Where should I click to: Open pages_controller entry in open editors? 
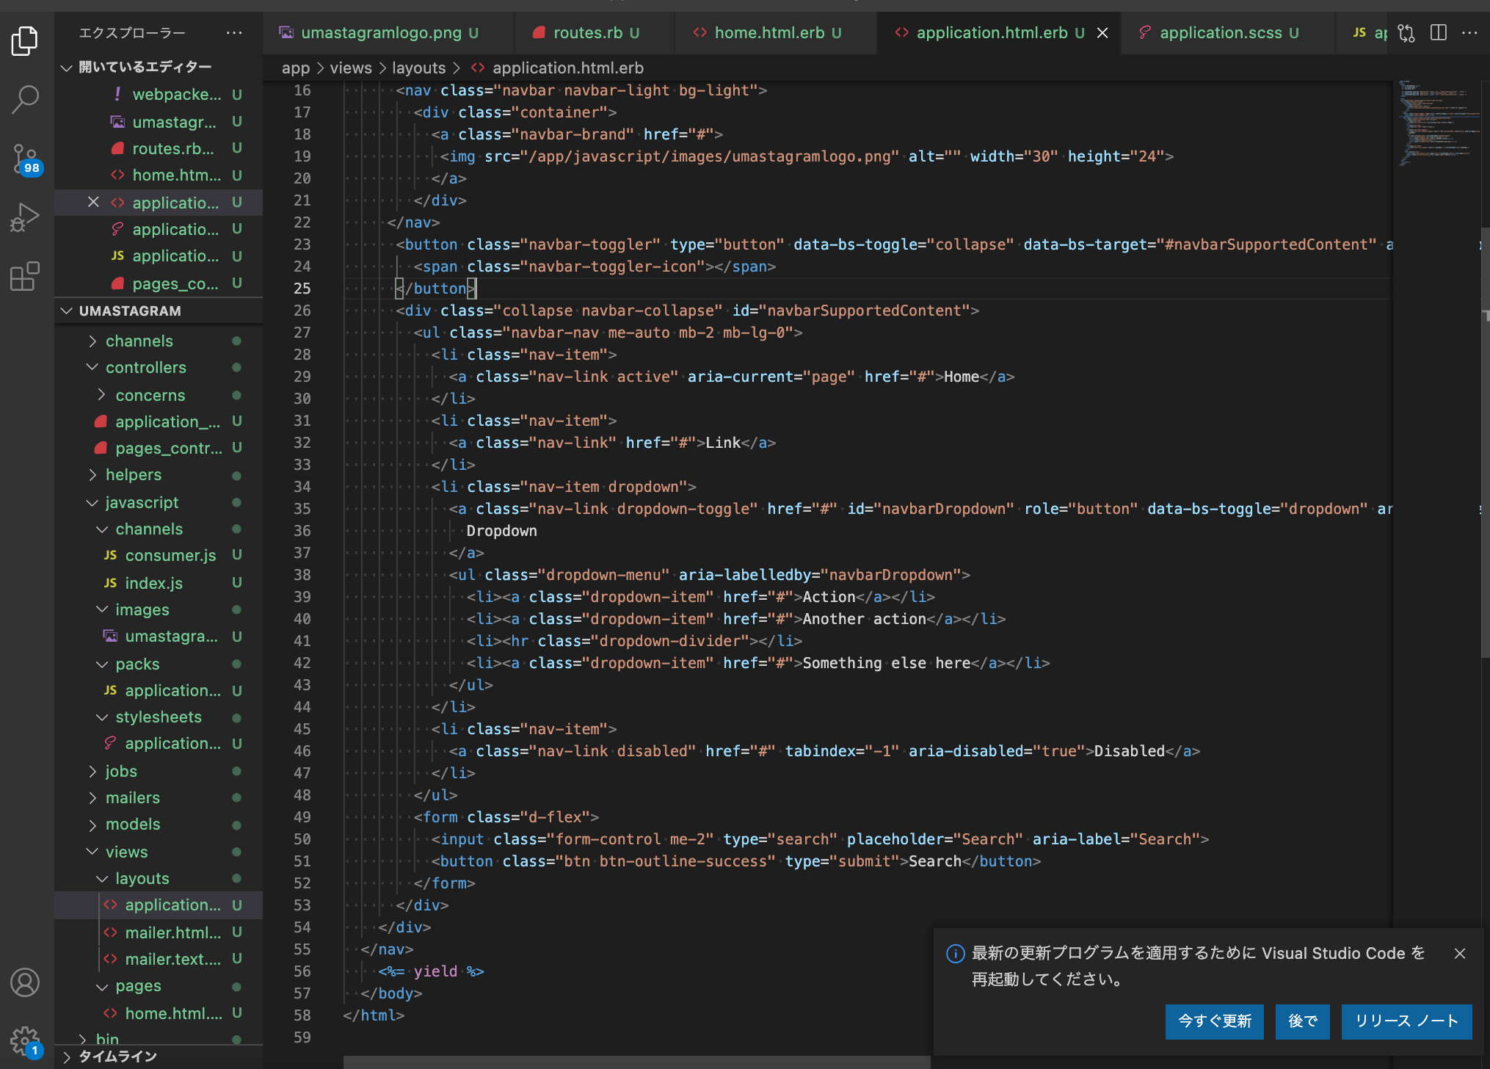159,283
